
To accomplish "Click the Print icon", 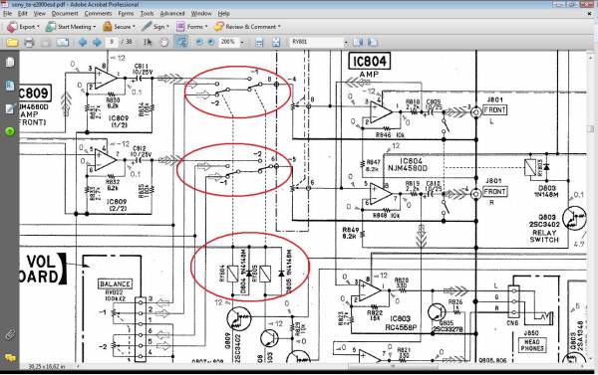I will coord(29,42).
